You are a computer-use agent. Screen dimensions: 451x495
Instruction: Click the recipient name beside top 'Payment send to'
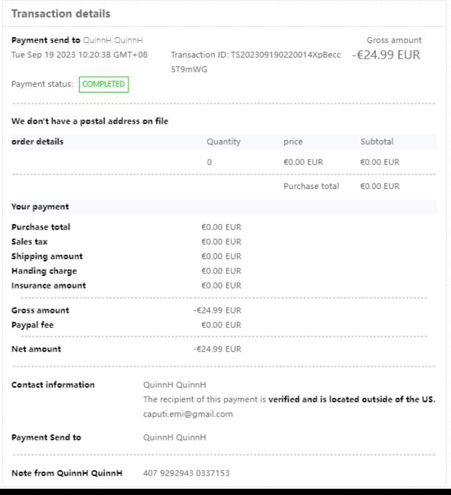pos(113,40)
